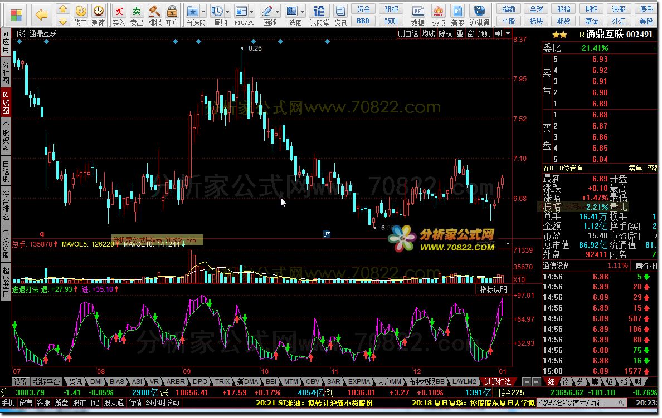Click the up arrow navigation icon

(x=63, y=9)
